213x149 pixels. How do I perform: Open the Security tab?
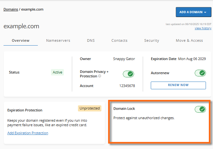(151, 41)
